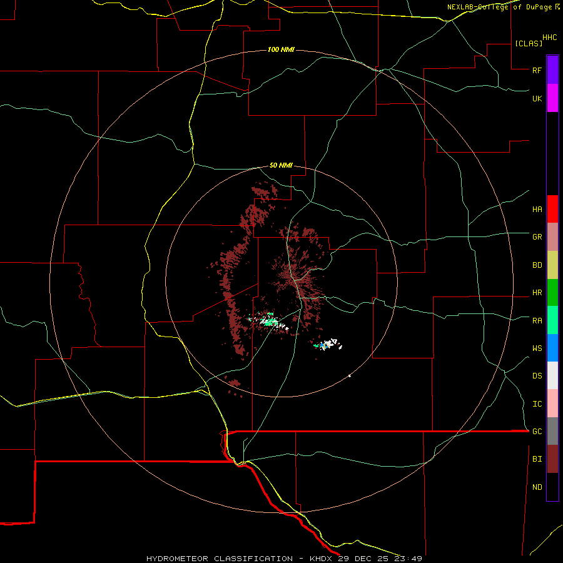This screenshot has width=563, height=563.
Task: Click the 50 NMI range ring label
Action: pos(281,166)
